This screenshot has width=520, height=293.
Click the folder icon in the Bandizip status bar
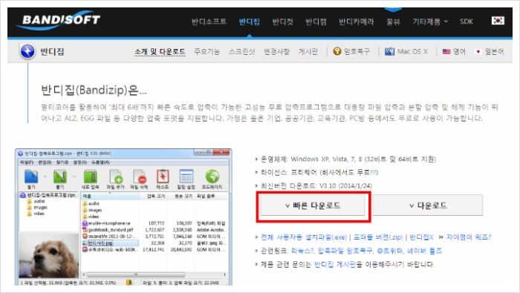click(129, 283)
